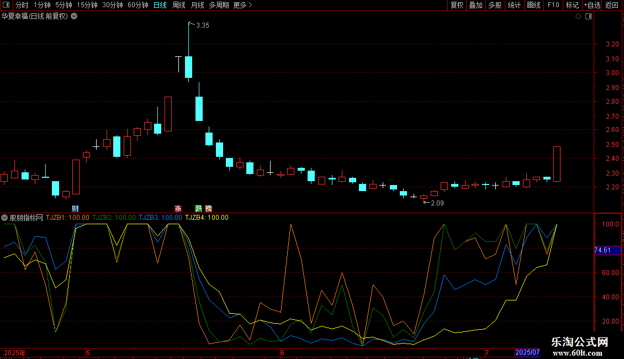
Task: Click the 3.00 price axis label
Action: 612,73
